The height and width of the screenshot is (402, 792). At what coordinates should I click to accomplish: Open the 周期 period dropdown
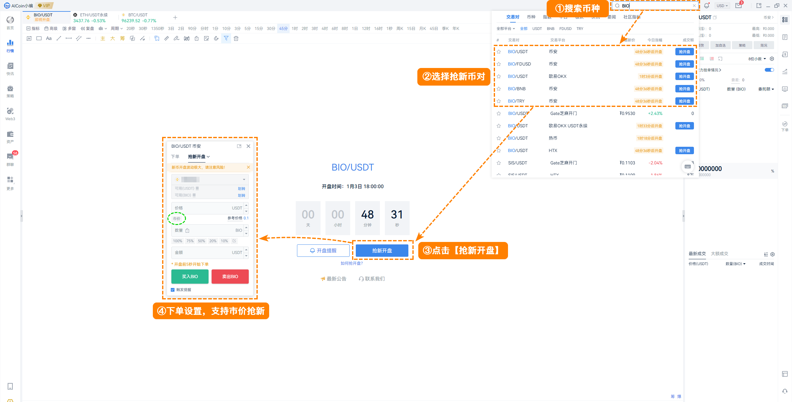click(117, 28)
